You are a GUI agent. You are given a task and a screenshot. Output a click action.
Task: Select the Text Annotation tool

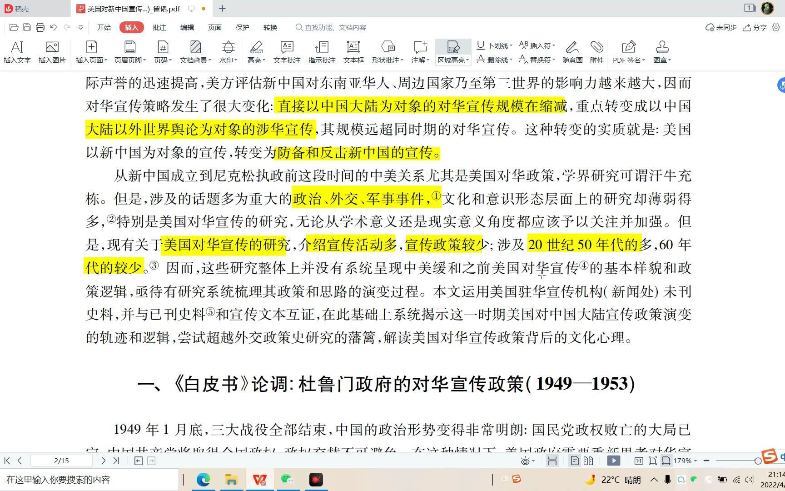[x=287, y=52]
